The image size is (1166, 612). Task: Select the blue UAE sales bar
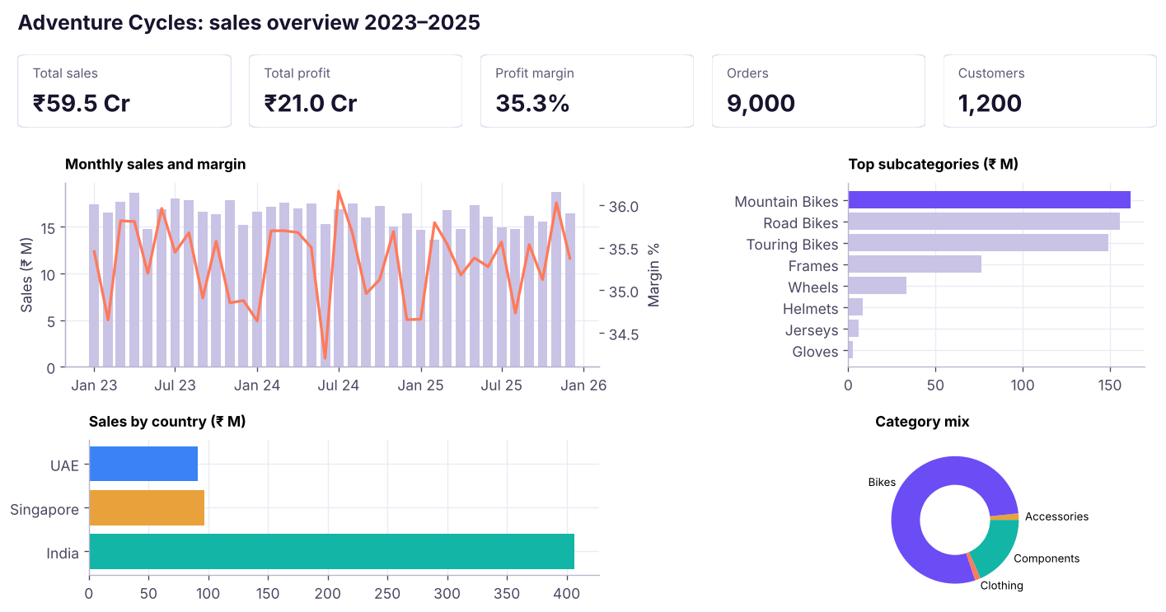tap(143, 464)
